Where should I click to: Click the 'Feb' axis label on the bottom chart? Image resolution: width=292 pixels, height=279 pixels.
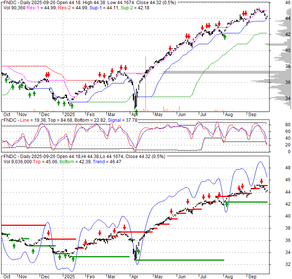[x=91, y=277]
